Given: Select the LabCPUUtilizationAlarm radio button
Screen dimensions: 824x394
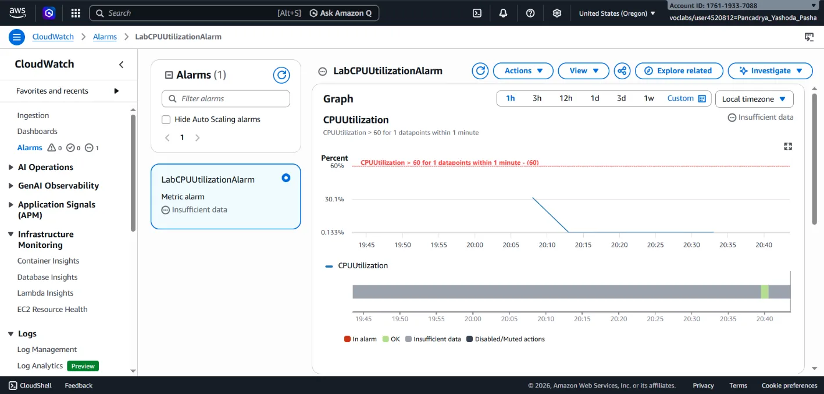Looking at the screenshot, I should tap(286, 178).
